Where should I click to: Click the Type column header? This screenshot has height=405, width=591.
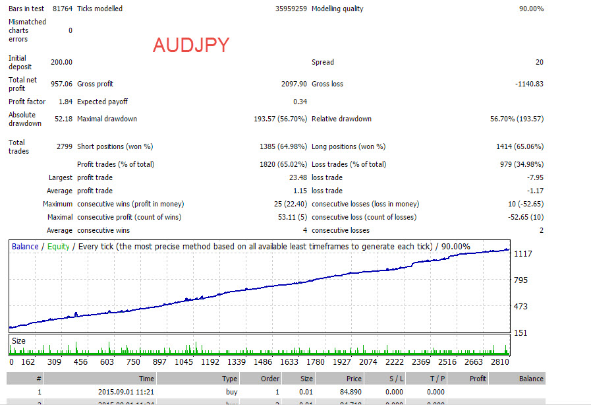pos(198,379)
